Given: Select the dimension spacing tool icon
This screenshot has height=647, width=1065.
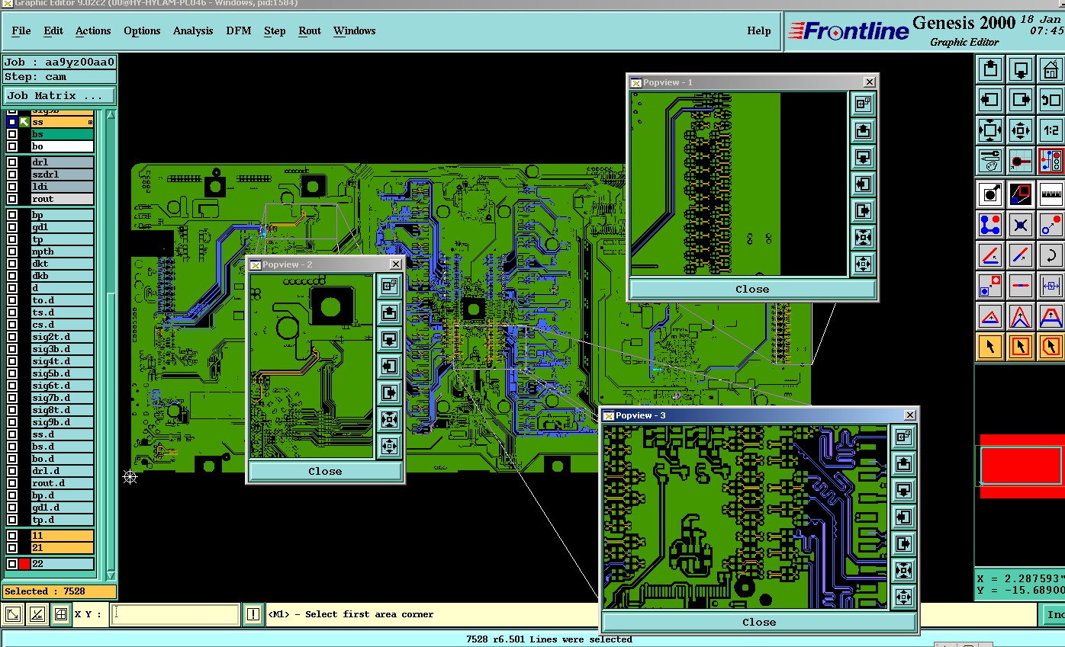Looking at the screenshot, I should (1051, 286).
